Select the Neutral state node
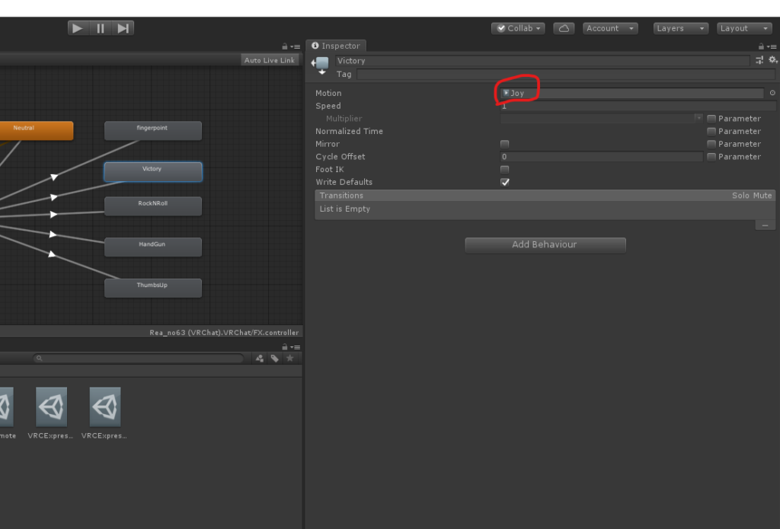780x529 pixels. (35, 130)
